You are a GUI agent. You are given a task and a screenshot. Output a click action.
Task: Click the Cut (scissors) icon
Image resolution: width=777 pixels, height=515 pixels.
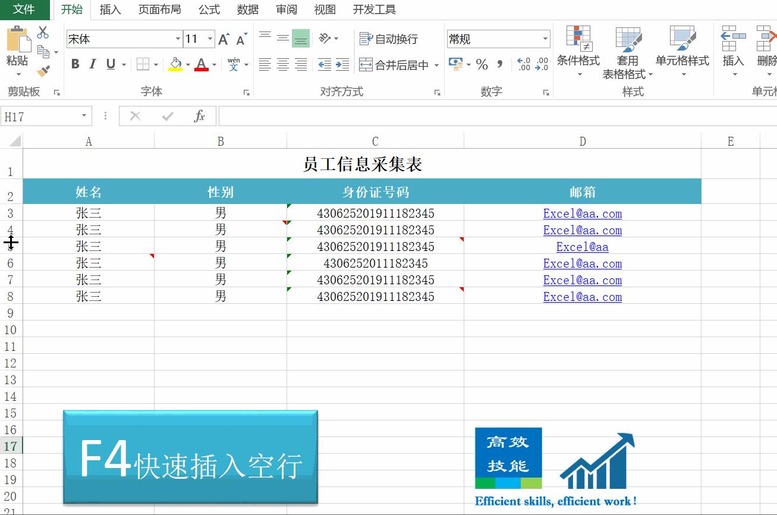click(x=42, y=33)
